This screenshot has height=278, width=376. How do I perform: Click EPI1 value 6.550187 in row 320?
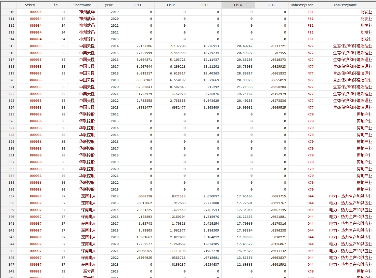click(144, 80)
